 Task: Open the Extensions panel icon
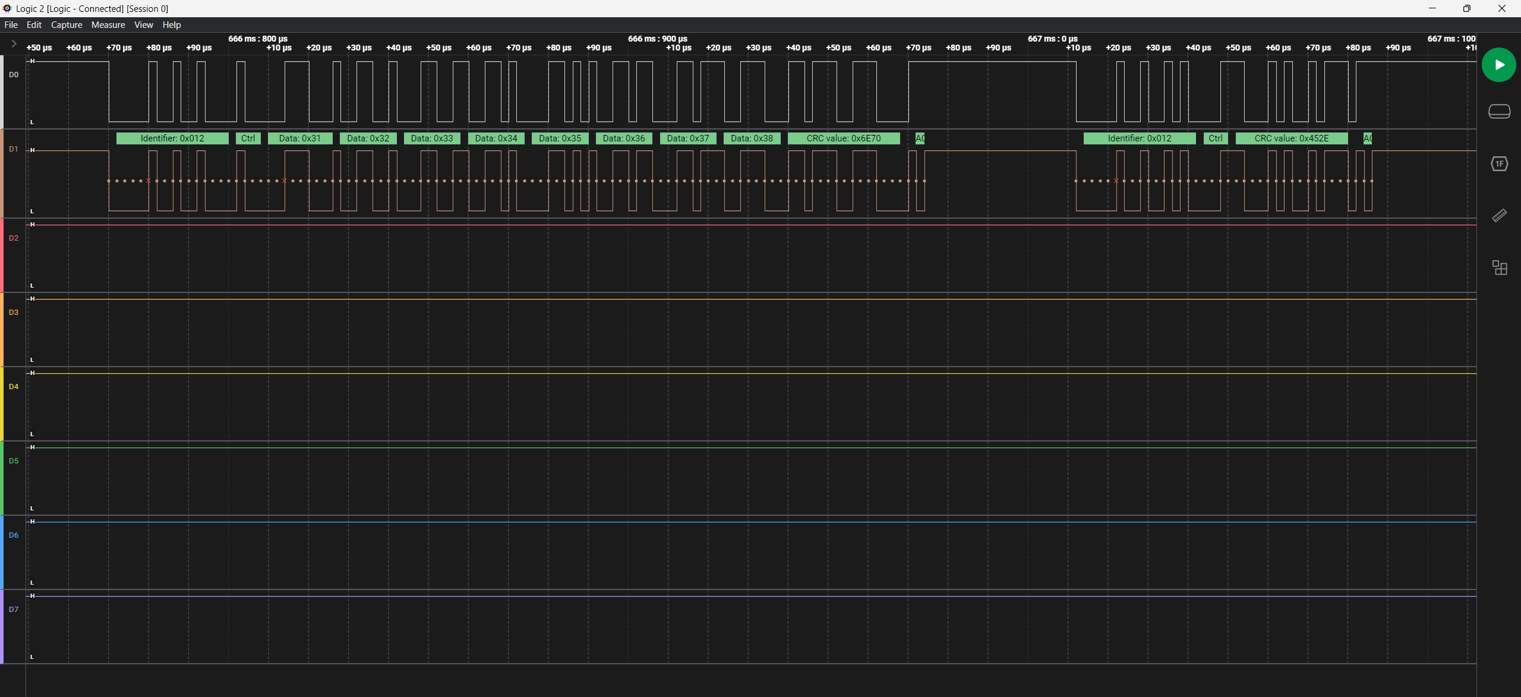(x=1499, y=267)
